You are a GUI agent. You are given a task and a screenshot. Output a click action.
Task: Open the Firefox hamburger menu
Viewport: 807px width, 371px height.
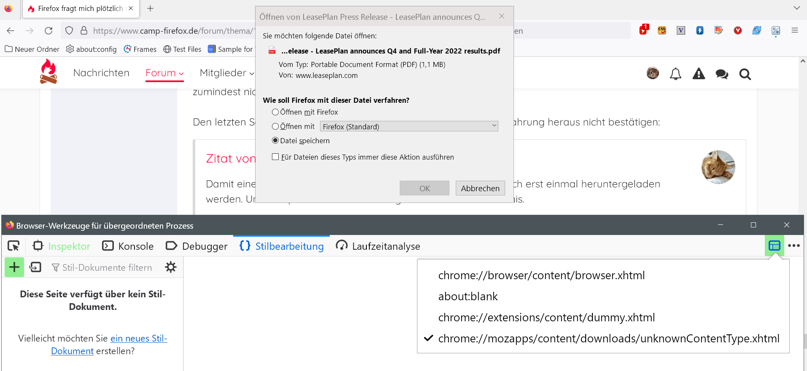point(795,30)
